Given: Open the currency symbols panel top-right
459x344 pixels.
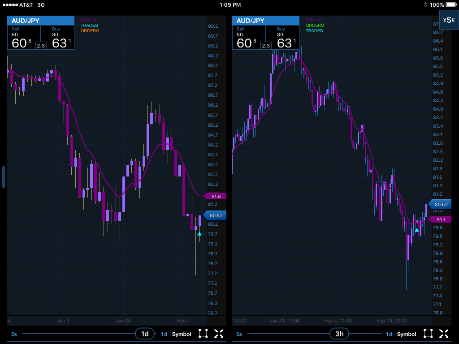Looking at the screenshot, I should (449, 20).
